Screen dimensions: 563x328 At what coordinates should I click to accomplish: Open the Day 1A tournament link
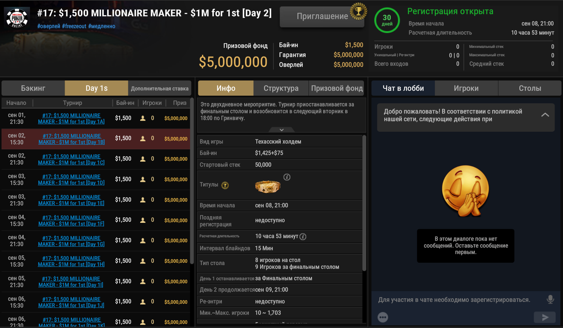tap(71, 118)
